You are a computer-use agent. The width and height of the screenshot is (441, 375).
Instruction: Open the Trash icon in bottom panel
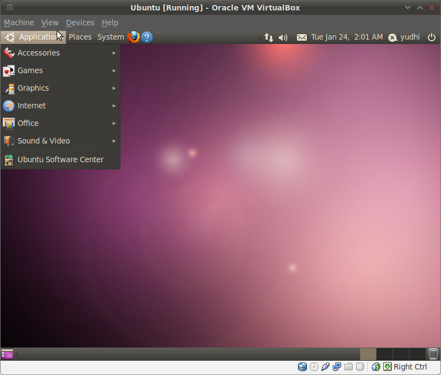click(x=433, y=354)
